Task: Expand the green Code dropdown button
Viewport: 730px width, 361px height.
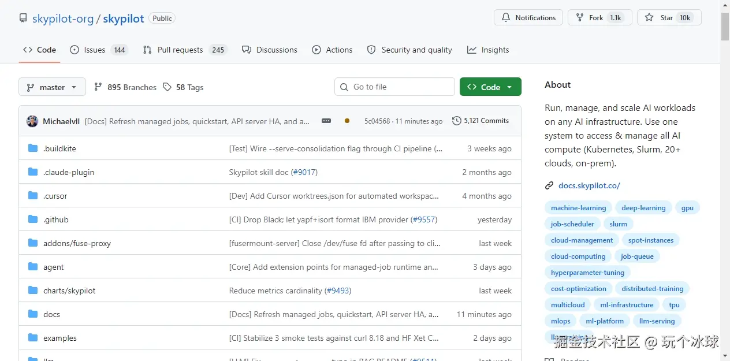Action: [490, 87]
